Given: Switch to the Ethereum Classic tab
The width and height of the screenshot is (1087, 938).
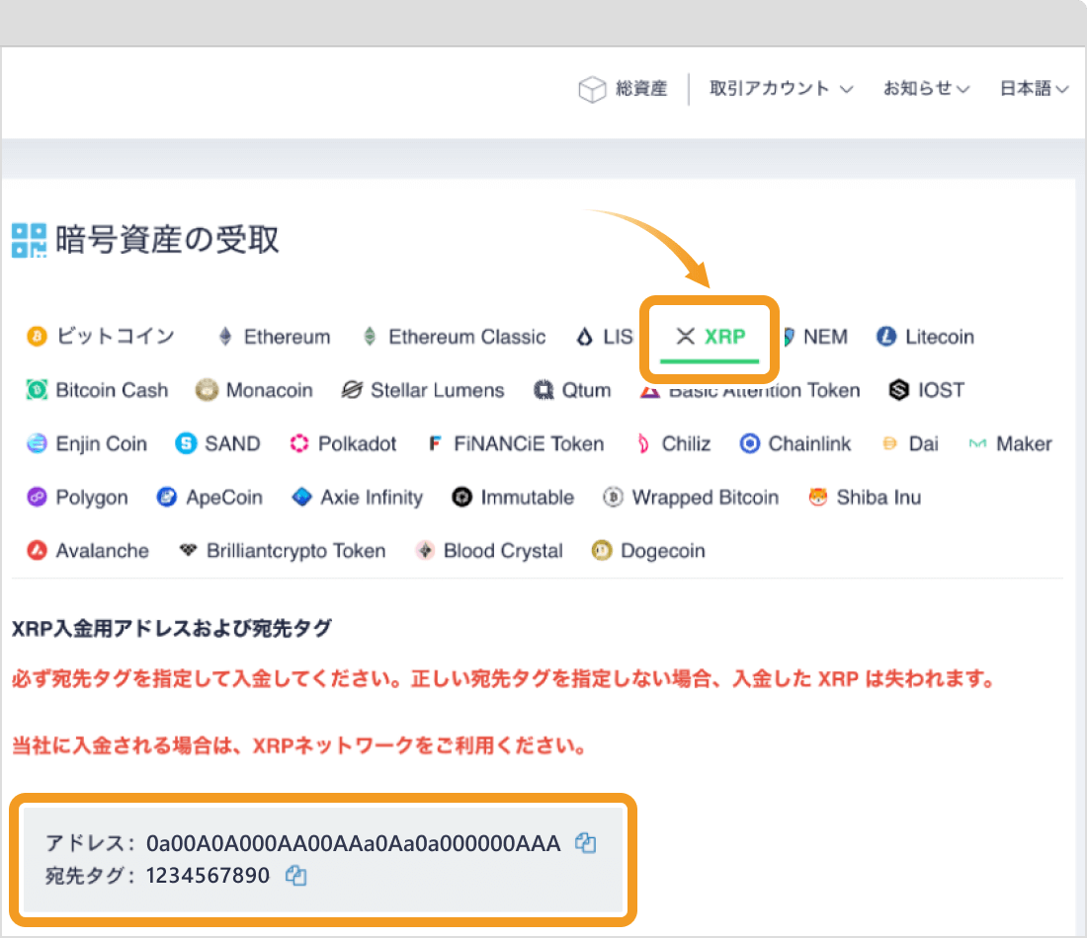Looking at the screenshot, I should (x=466, y=337).
